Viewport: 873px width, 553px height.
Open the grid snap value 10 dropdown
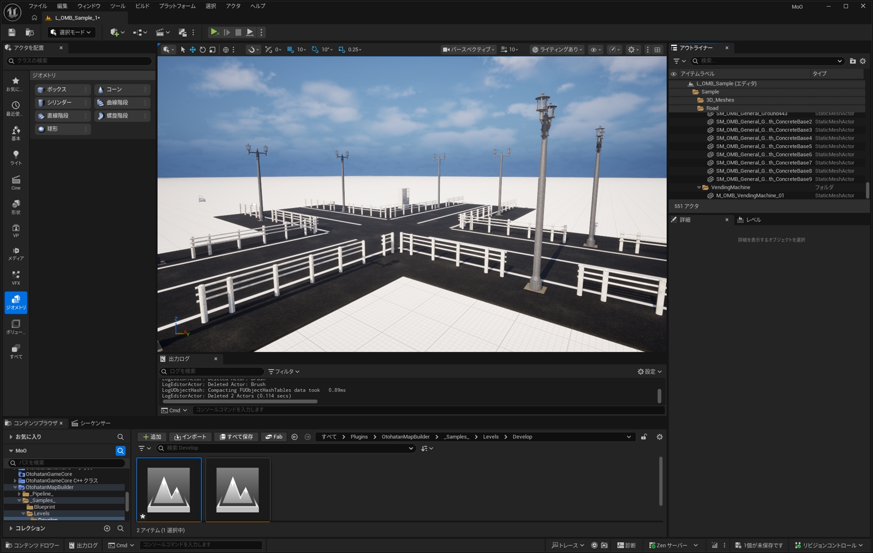click(x=301, y=50)
